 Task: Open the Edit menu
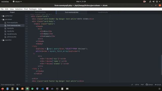[x=7, y=9]
